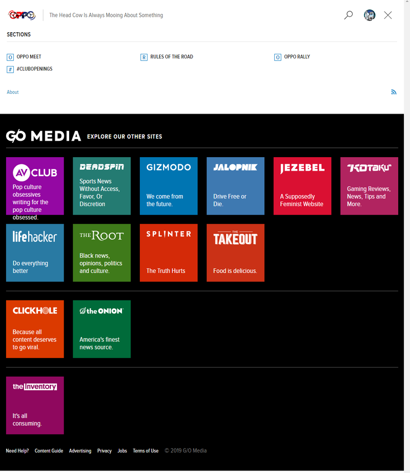Open the Privacy footer link
410x473 pixels.
(105, 450)
